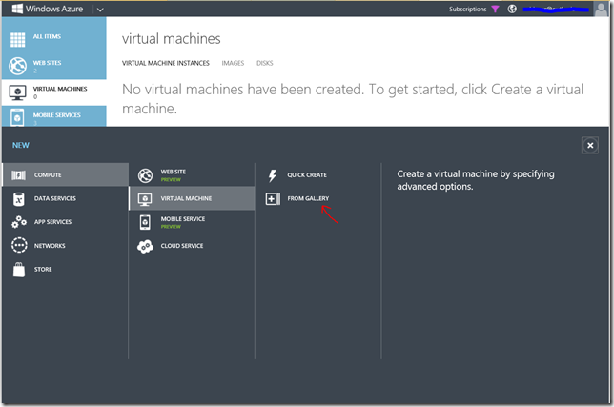
Task: Click the 'Create a virtual machine by specifying' description
Action: click(476, 180)
